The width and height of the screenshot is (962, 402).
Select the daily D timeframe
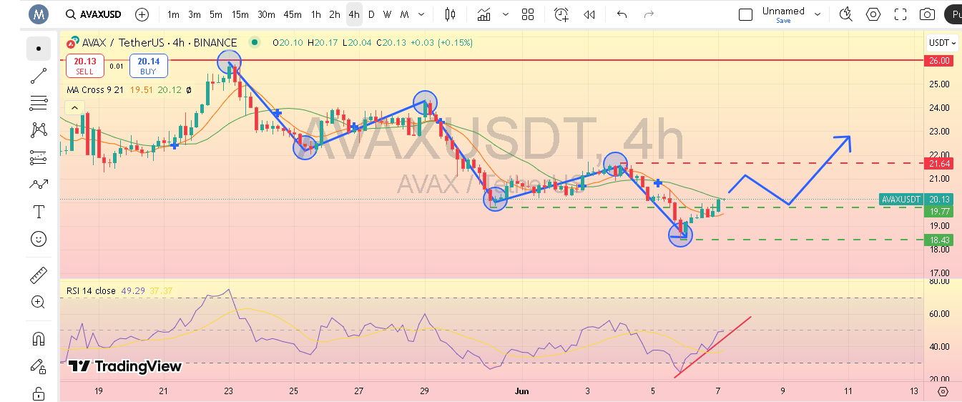[371, 14]
